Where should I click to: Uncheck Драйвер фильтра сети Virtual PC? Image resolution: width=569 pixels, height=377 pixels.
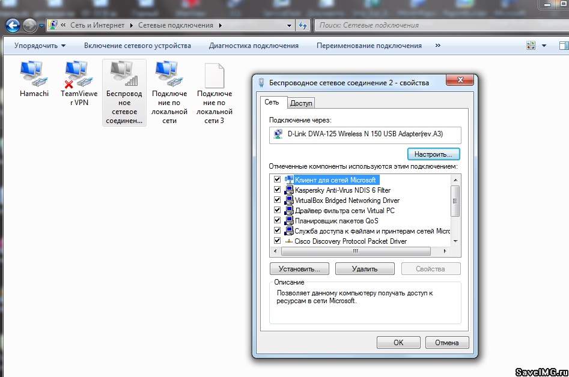tap(277, 210)
